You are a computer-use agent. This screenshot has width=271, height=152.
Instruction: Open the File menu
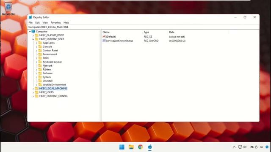click(x=30, y=22)
